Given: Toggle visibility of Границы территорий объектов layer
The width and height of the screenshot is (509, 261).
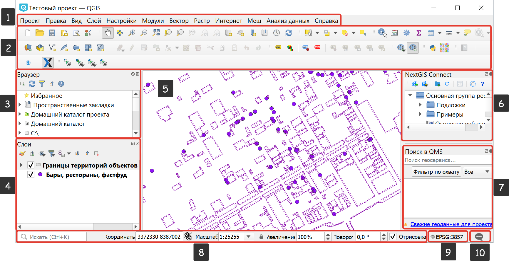Looking at the screenshot, I should coord(31,165).
